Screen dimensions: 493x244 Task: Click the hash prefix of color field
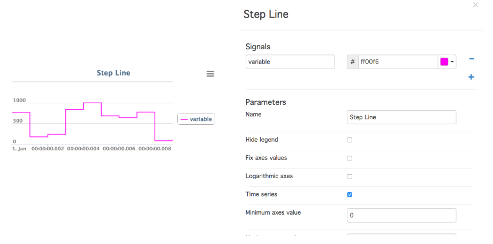point(352,62)
